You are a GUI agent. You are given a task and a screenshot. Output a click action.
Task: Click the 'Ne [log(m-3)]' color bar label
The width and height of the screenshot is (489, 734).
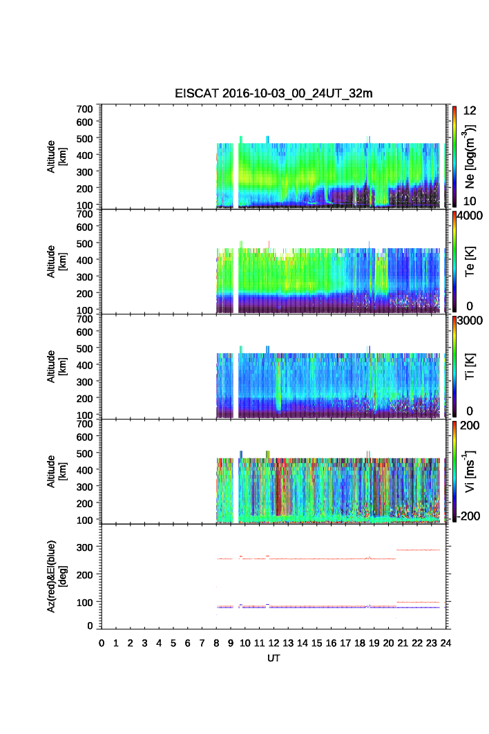point(470,156)
